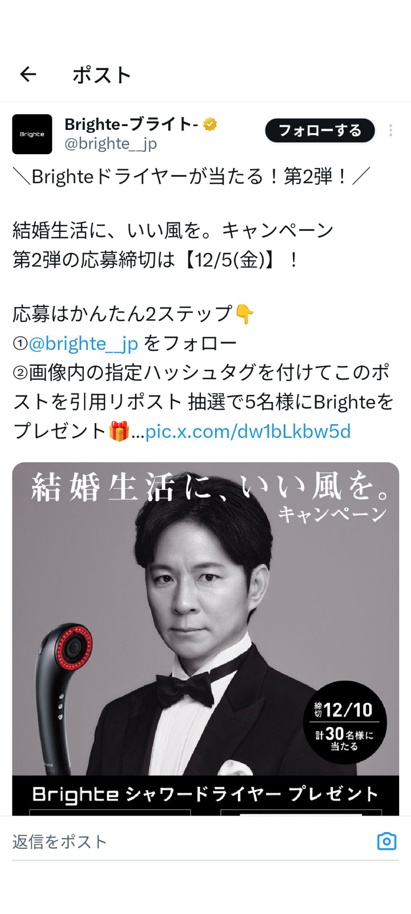
Task: Tap the camera icon in reply bar
Action: pos(387,841)
